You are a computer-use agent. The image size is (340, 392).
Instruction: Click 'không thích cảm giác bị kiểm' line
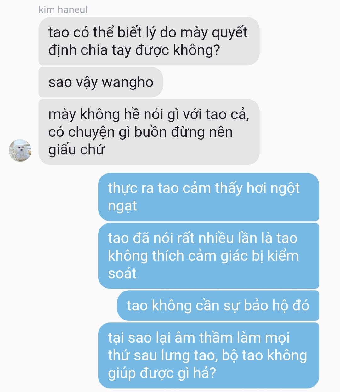pos(203,256)
